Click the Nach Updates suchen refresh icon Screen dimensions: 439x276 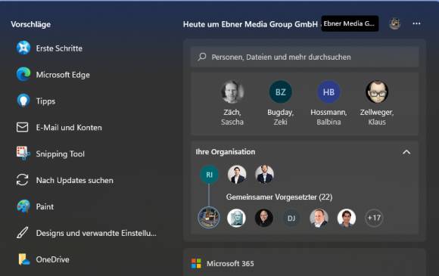click(x=23, y=180)
